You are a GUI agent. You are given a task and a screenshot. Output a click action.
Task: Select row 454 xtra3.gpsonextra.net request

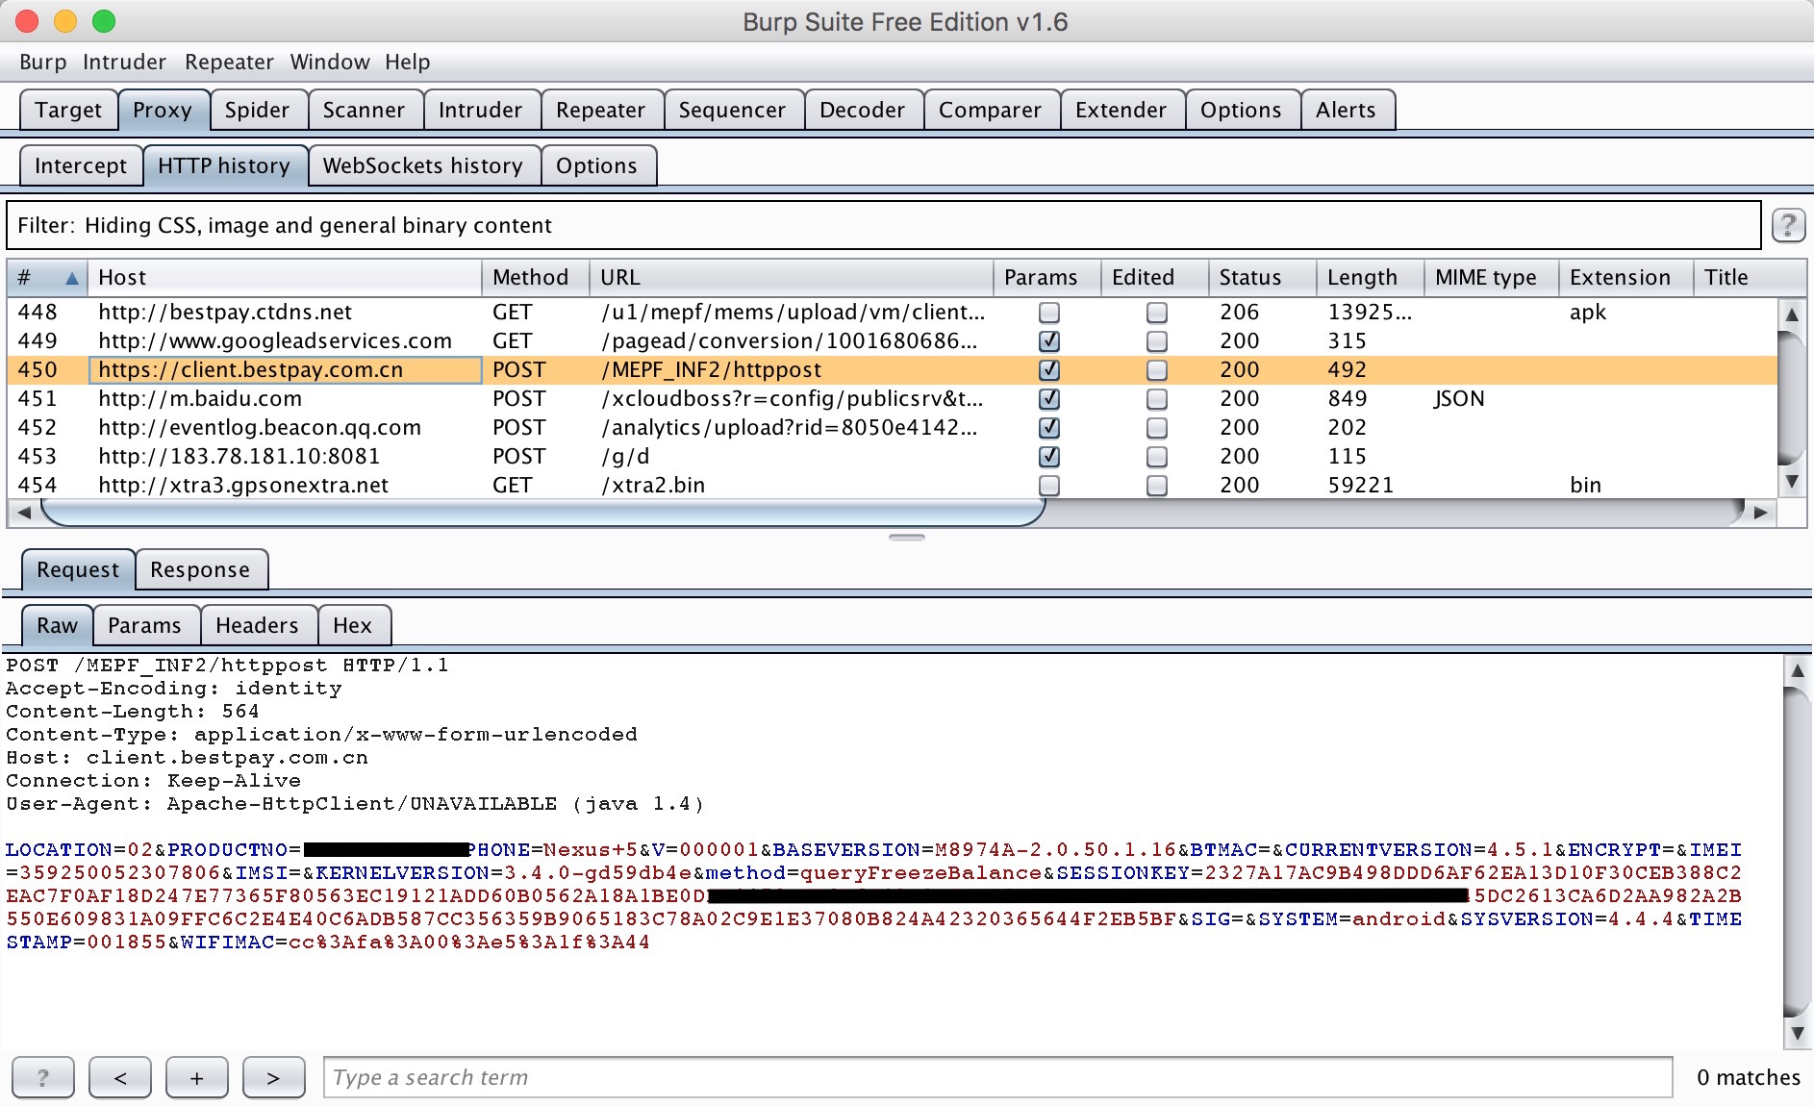(x=893, y=486)
